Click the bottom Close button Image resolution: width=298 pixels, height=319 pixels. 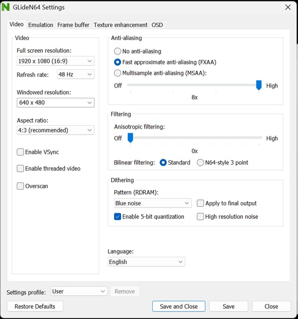click(x=271, y=306)
